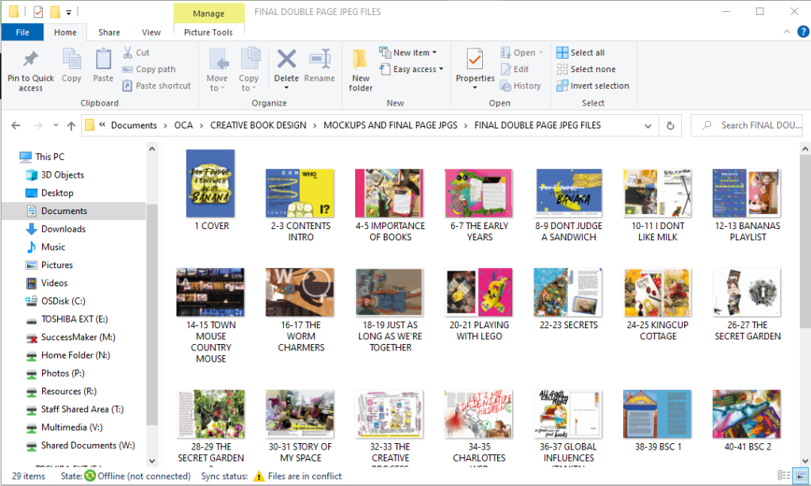Click the Copy path option
This screenshot has width=811, height=486.
[155, 69]
